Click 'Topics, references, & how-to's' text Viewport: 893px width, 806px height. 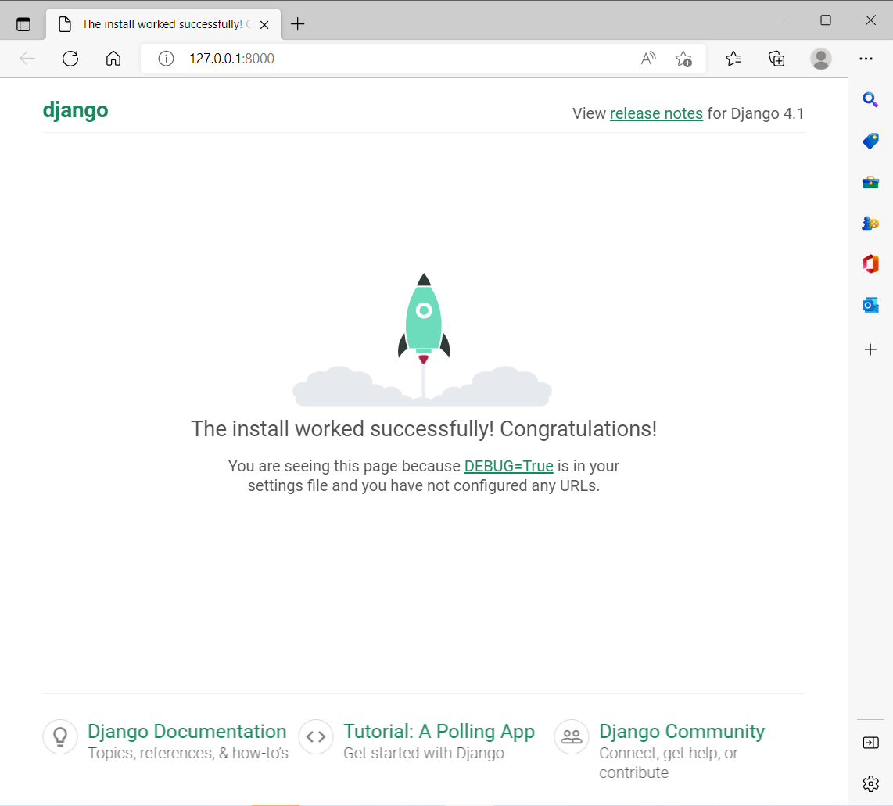(188, 753)
